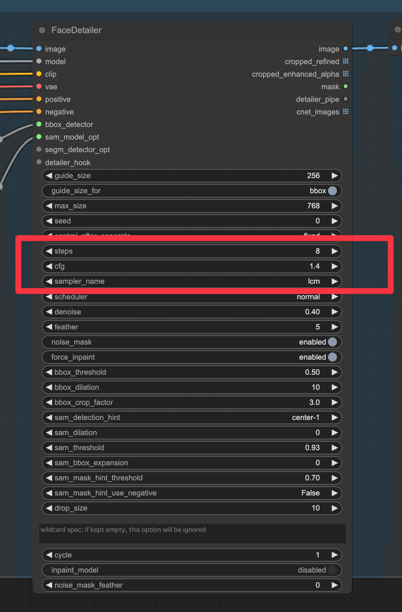Increase steps with right arrow

(x=335, y=251)
